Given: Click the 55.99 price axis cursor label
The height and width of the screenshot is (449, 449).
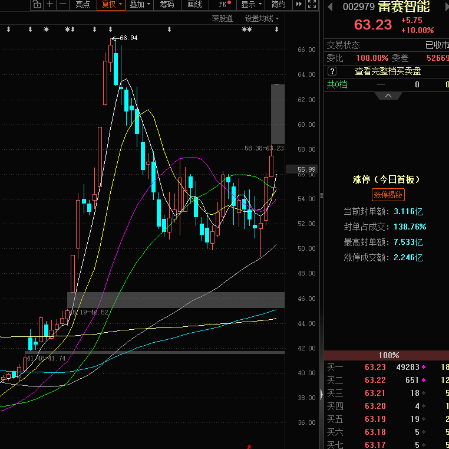Looking at the screenshot, I should coord(303,169).
